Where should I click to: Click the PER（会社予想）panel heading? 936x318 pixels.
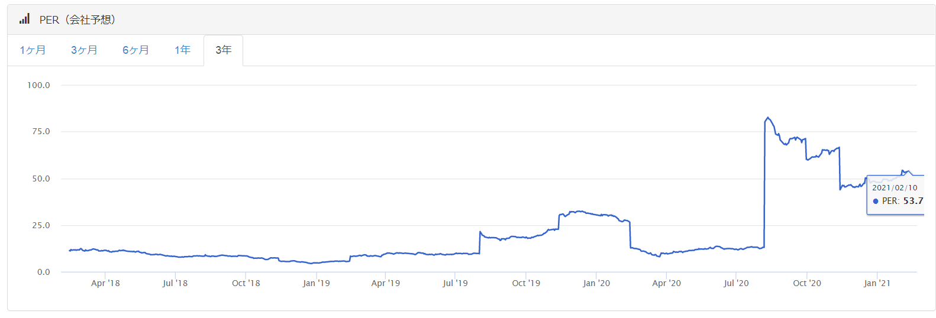point(78,20)
